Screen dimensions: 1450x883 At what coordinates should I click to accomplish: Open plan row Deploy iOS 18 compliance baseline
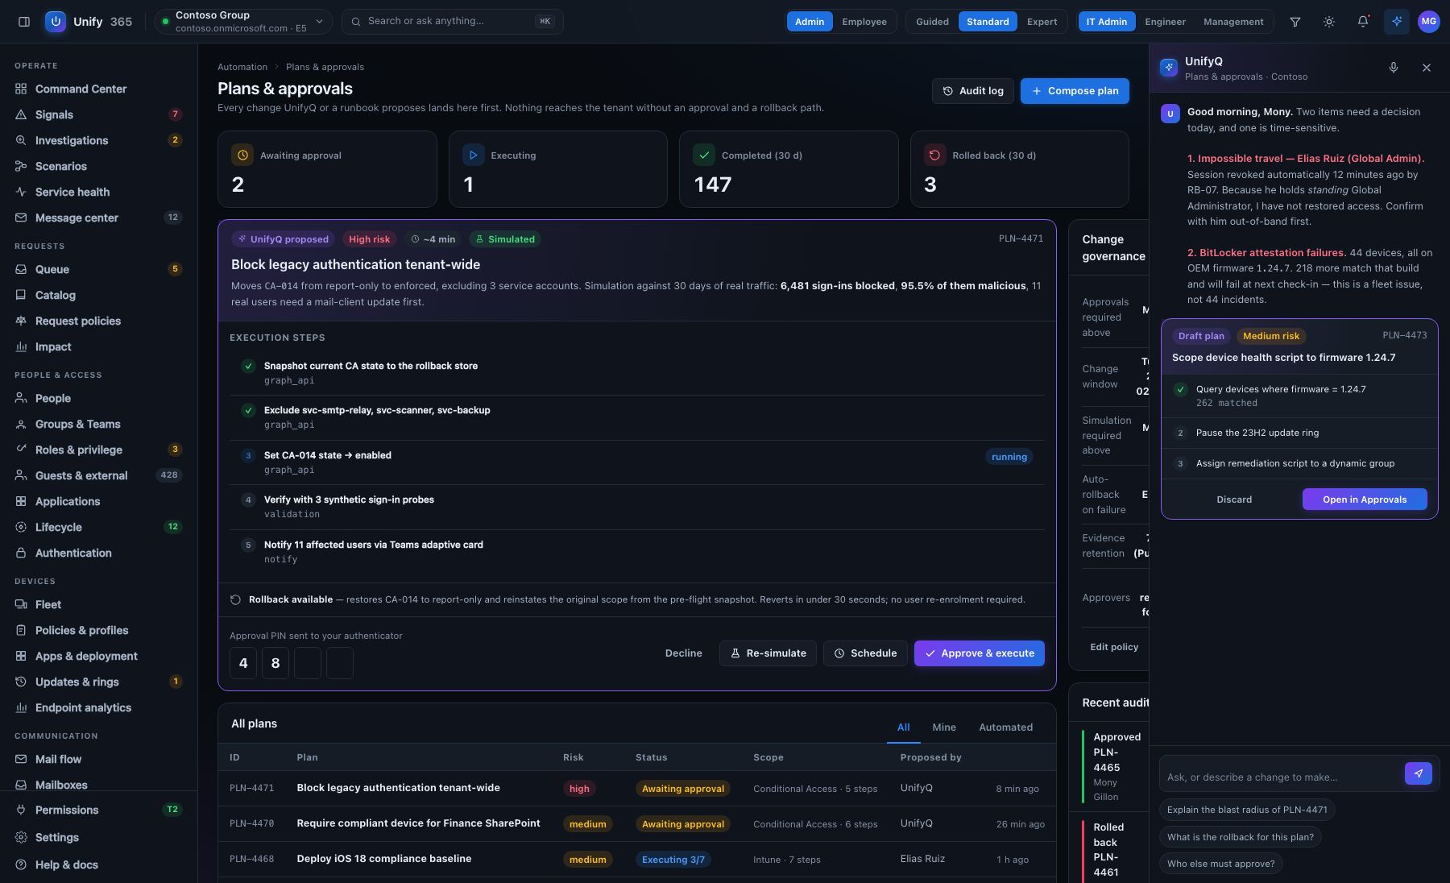[636, 859]
